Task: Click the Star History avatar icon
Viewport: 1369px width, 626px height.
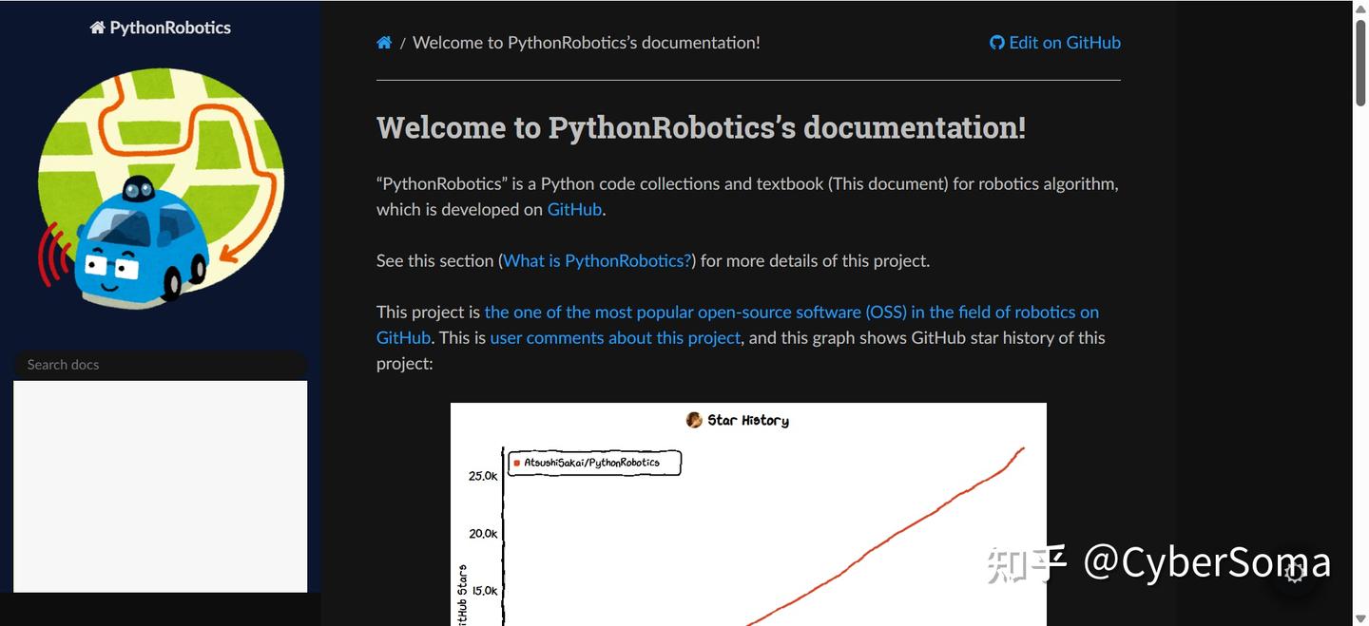Action: (694, 420)
